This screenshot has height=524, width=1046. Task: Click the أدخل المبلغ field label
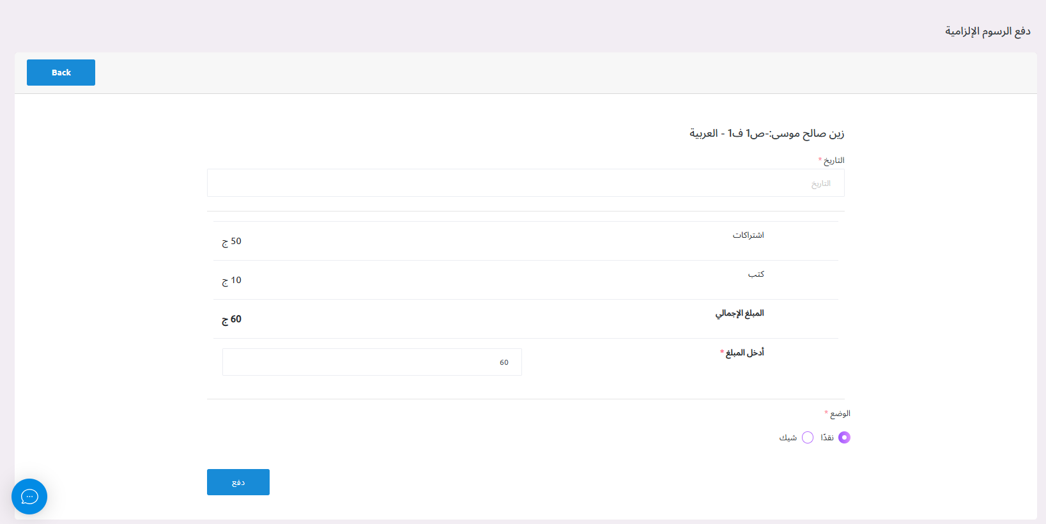[742, 352]
